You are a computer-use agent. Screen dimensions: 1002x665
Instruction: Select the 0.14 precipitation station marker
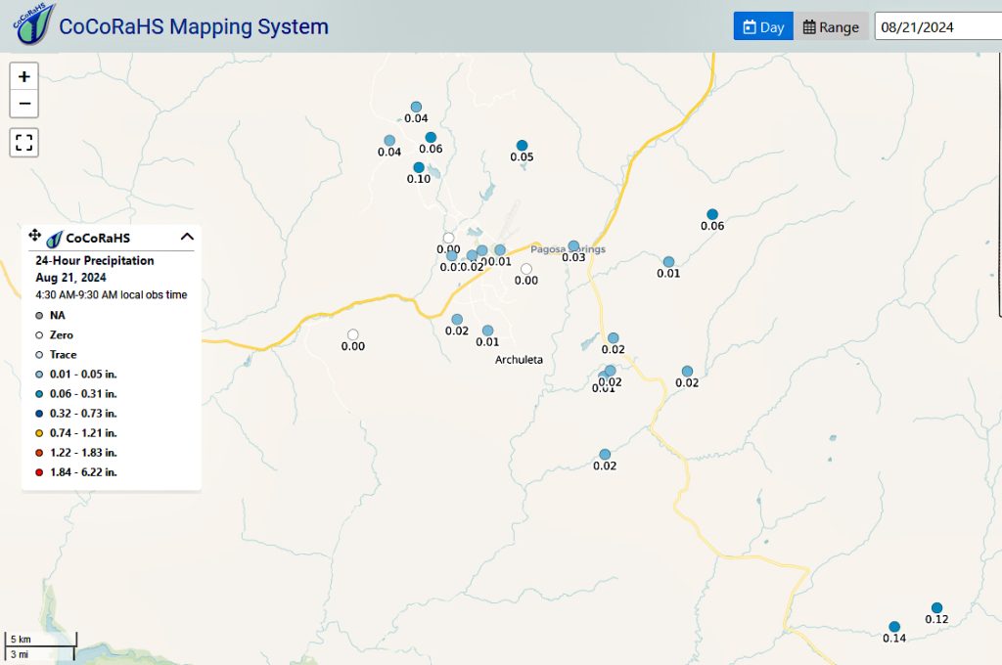tap(894, 627)
